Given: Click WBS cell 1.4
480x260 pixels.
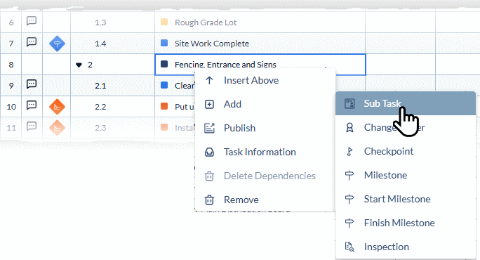Looking at the screenshot, I should click(100, 44).
